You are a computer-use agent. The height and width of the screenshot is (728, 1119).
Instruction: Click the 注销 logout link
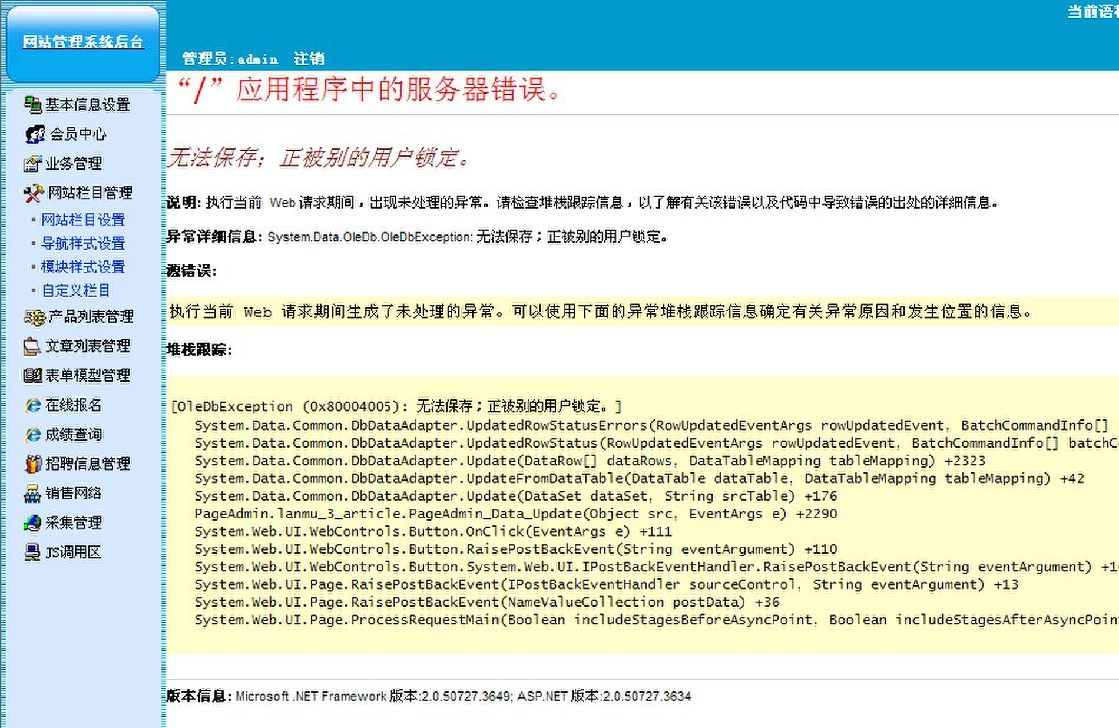click(309, 59)
